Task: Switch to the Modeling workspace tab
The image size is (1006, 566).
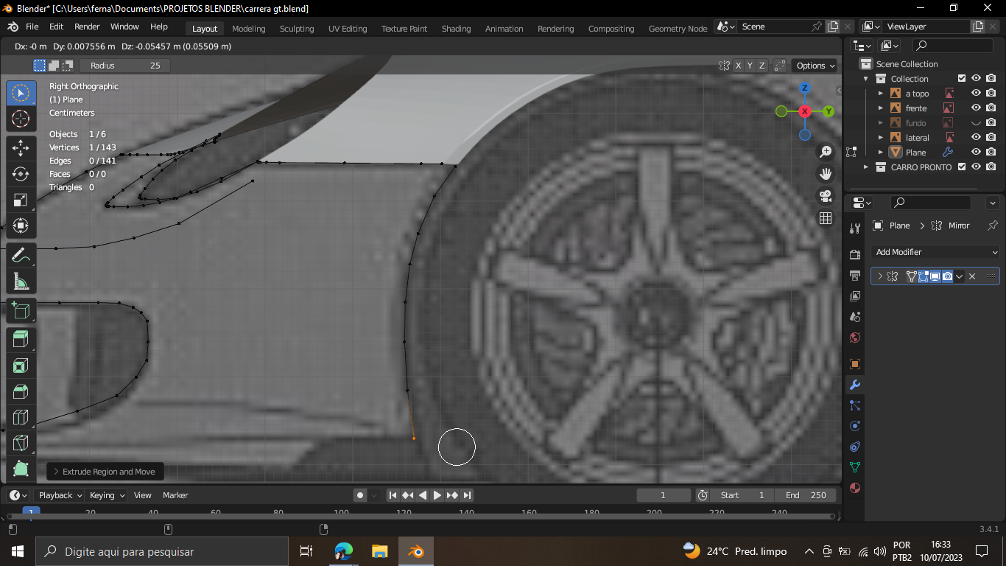Action: click(248, 29)
